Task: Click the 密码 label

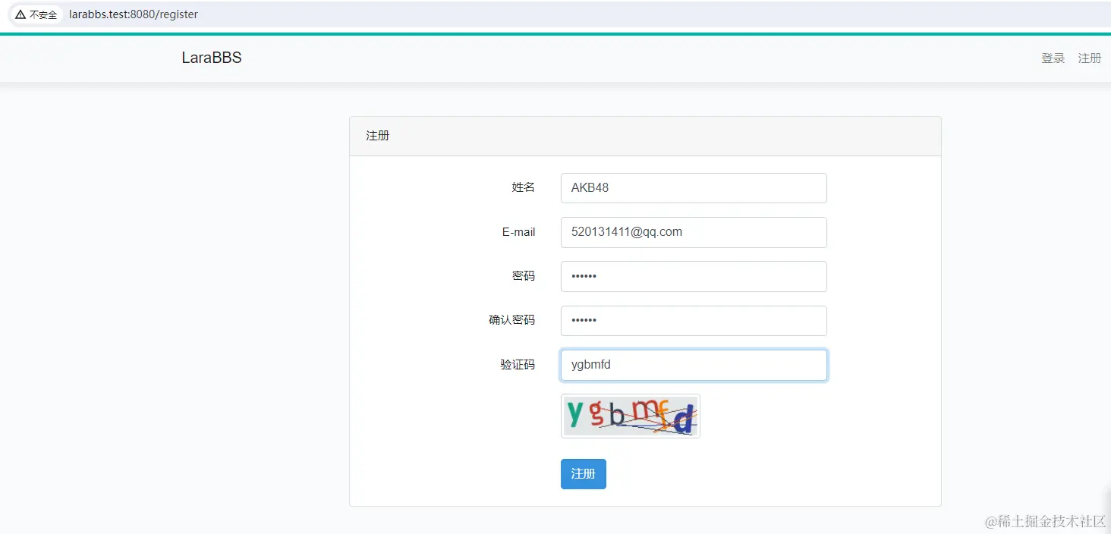Action: (x=524, y=276)
